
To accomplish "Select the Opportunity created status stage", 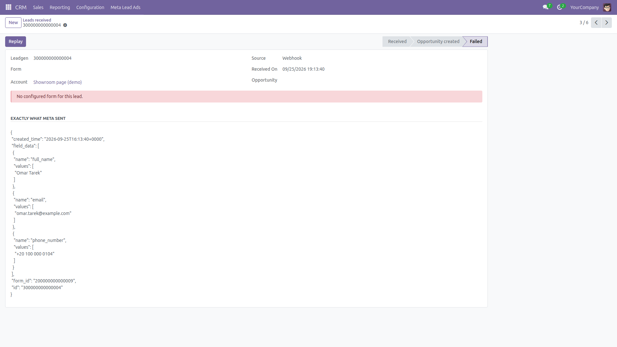I will [x=438, y=41].
